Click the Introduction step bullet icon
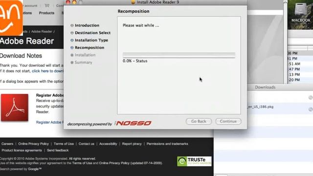Viewport: 313px width, 176px height. (72, 25)
